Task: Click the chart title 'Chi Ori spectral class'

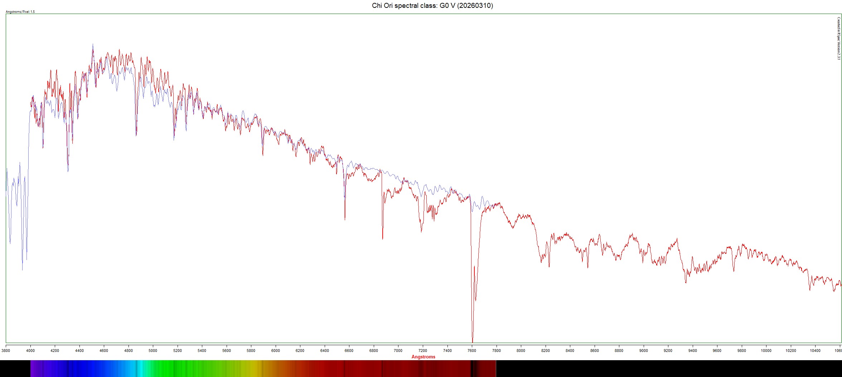Action: pyautogui.click(x=432, y=5)
